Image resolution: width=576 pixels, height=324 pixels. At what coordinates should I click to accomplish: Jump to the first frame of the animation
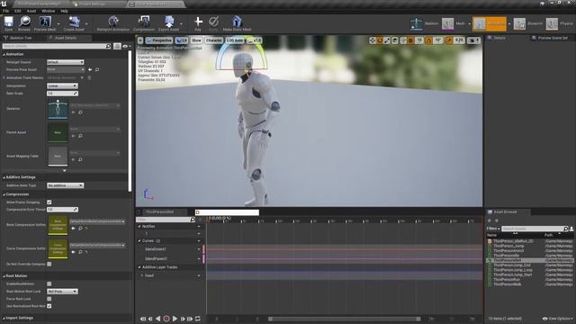point(142,319)
